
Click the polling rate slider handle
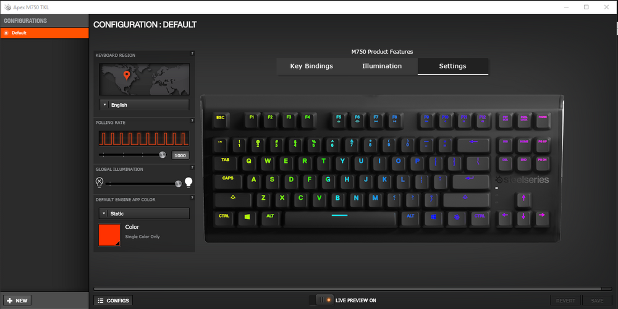(163, 155)
